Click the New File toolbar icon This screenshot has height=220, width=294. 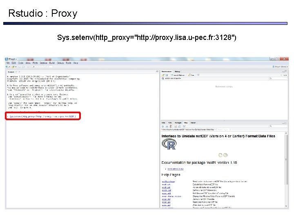point(7,67)
